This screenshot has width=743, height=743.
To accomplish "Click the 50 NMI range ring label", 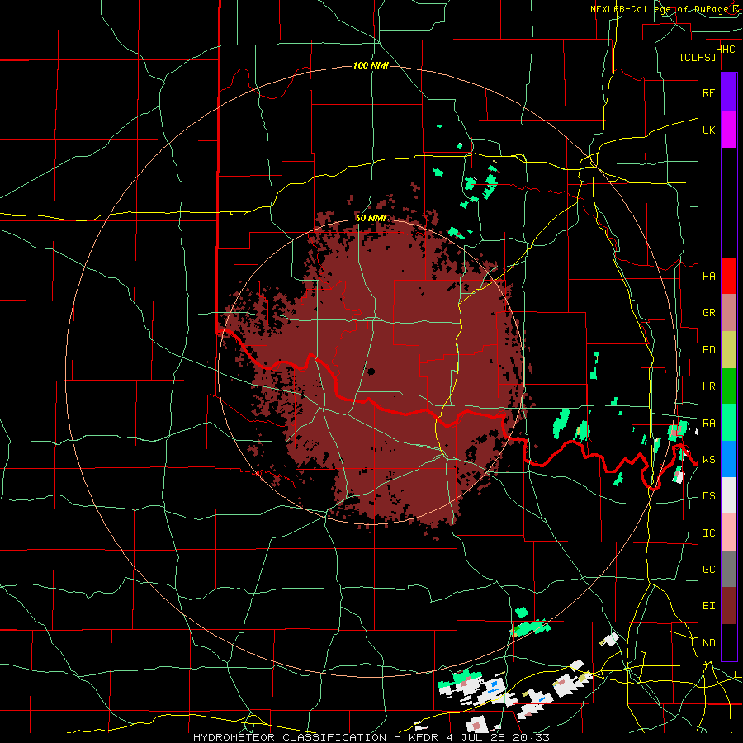I will pyautogui.click(x=371, y=218).
